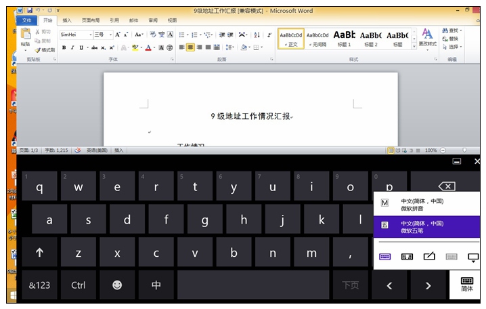The width and height of the screenshot is (486, 309).
Task: Select the standard touch keyboard layout
Action: point(384,257)
